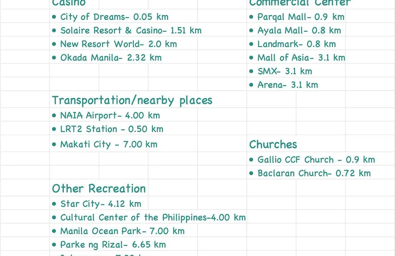This screenshot has height=256, width=395.
Task: Select the 'Landmark- 0.8 km' line
Action: [x=297, y=44]
